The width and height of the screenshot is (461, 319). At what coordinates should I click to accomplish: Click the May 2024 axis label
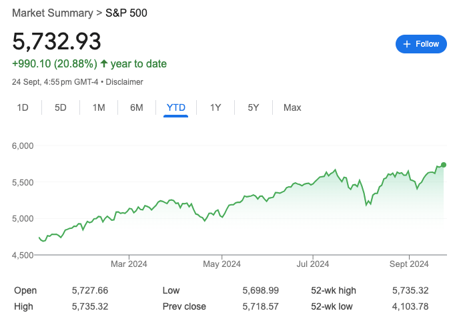click(221, 264)
